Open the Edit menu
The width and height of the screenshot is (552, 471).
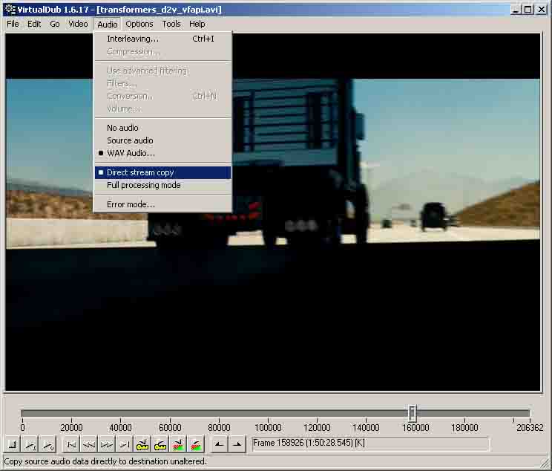pos(34,24)
